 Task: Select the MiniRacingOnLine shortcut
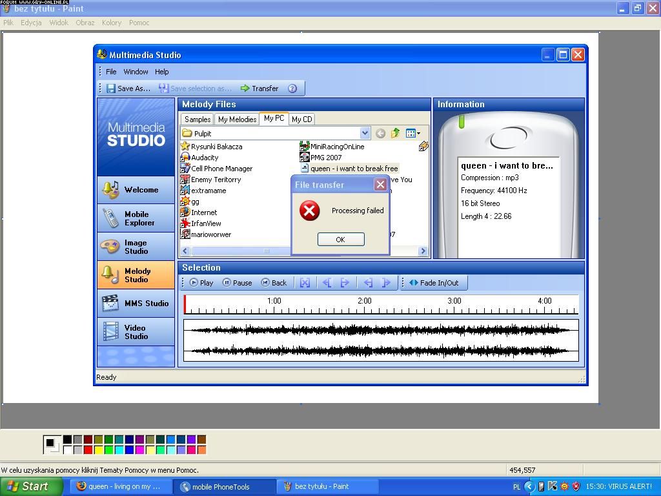[332, 147]
